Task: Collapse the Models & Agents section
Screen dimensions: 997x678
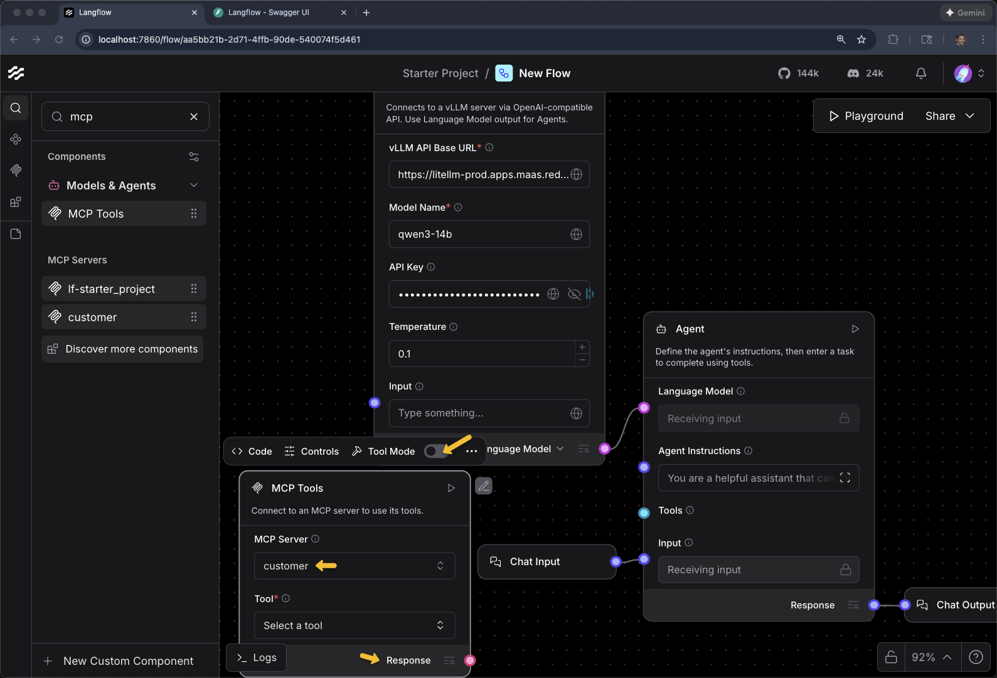Action: tap(194, 185)
